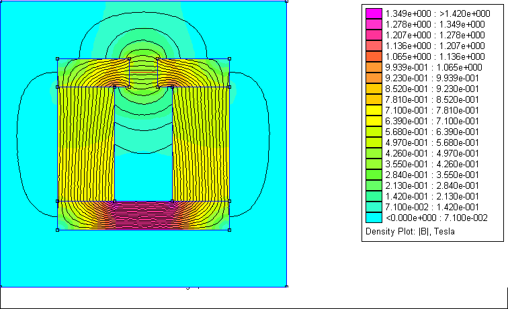Click the legend text 4.260e-001 : 4.970e-001
508x309 pixels.
pyautogui.click(x=432, y=153)
